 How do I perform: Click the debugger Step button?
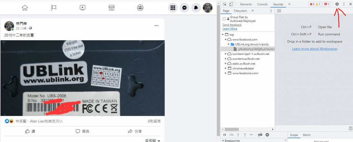[x=251, y=135]
